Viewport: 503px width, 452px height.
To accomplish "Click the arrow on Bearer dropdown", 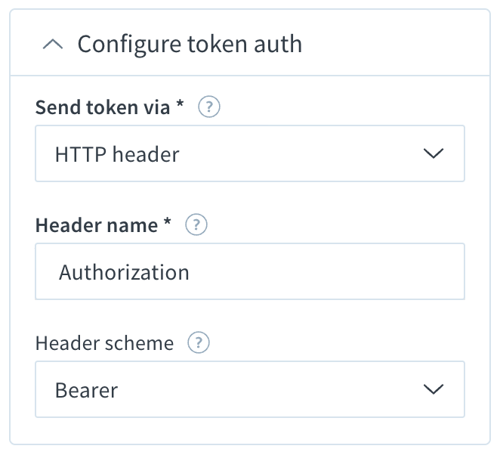I will [434, 389].
